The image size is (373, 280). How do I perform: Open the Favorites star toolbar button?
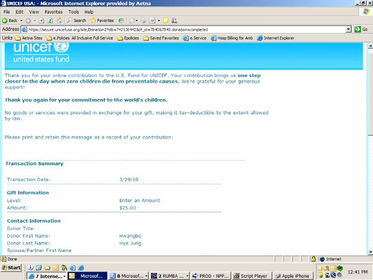click(x=102, y=21)
